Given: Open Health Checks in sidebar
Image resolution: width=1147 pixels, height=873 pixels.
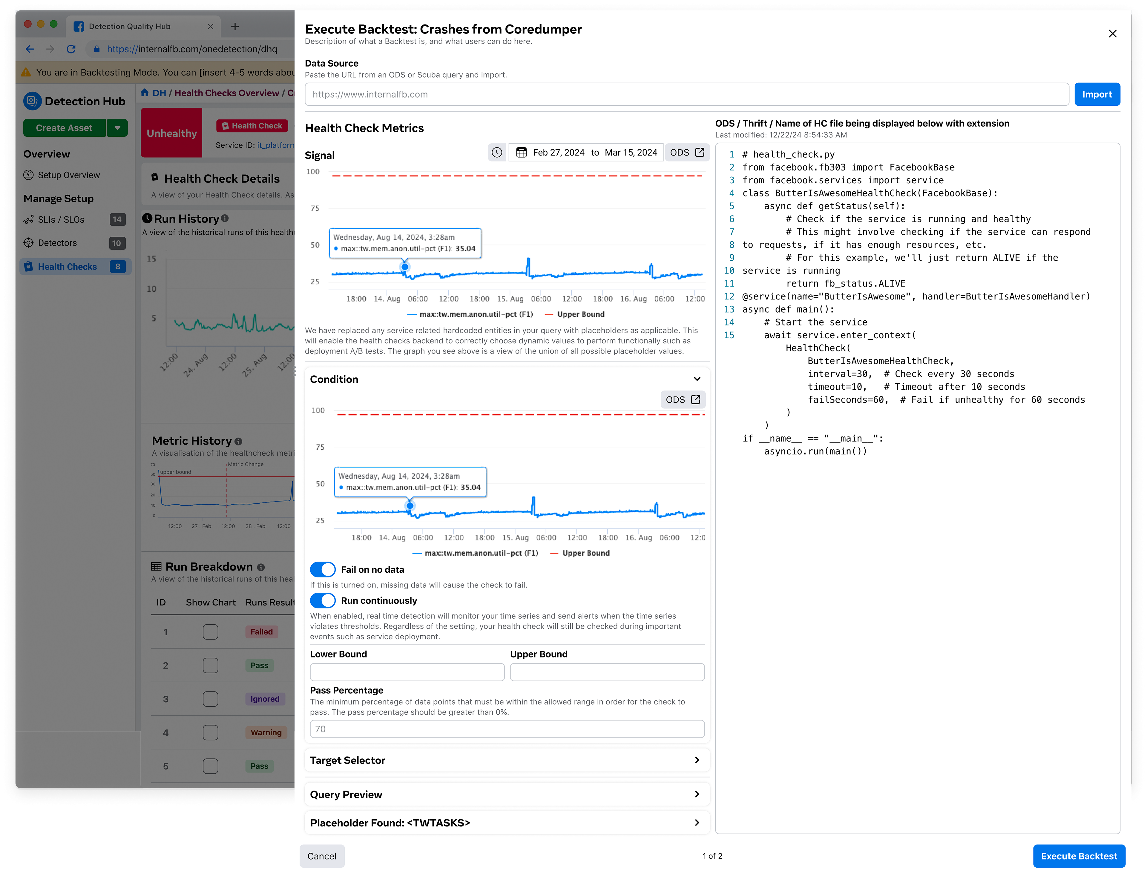Looking at the screenshot, I should tap(75, 267).
